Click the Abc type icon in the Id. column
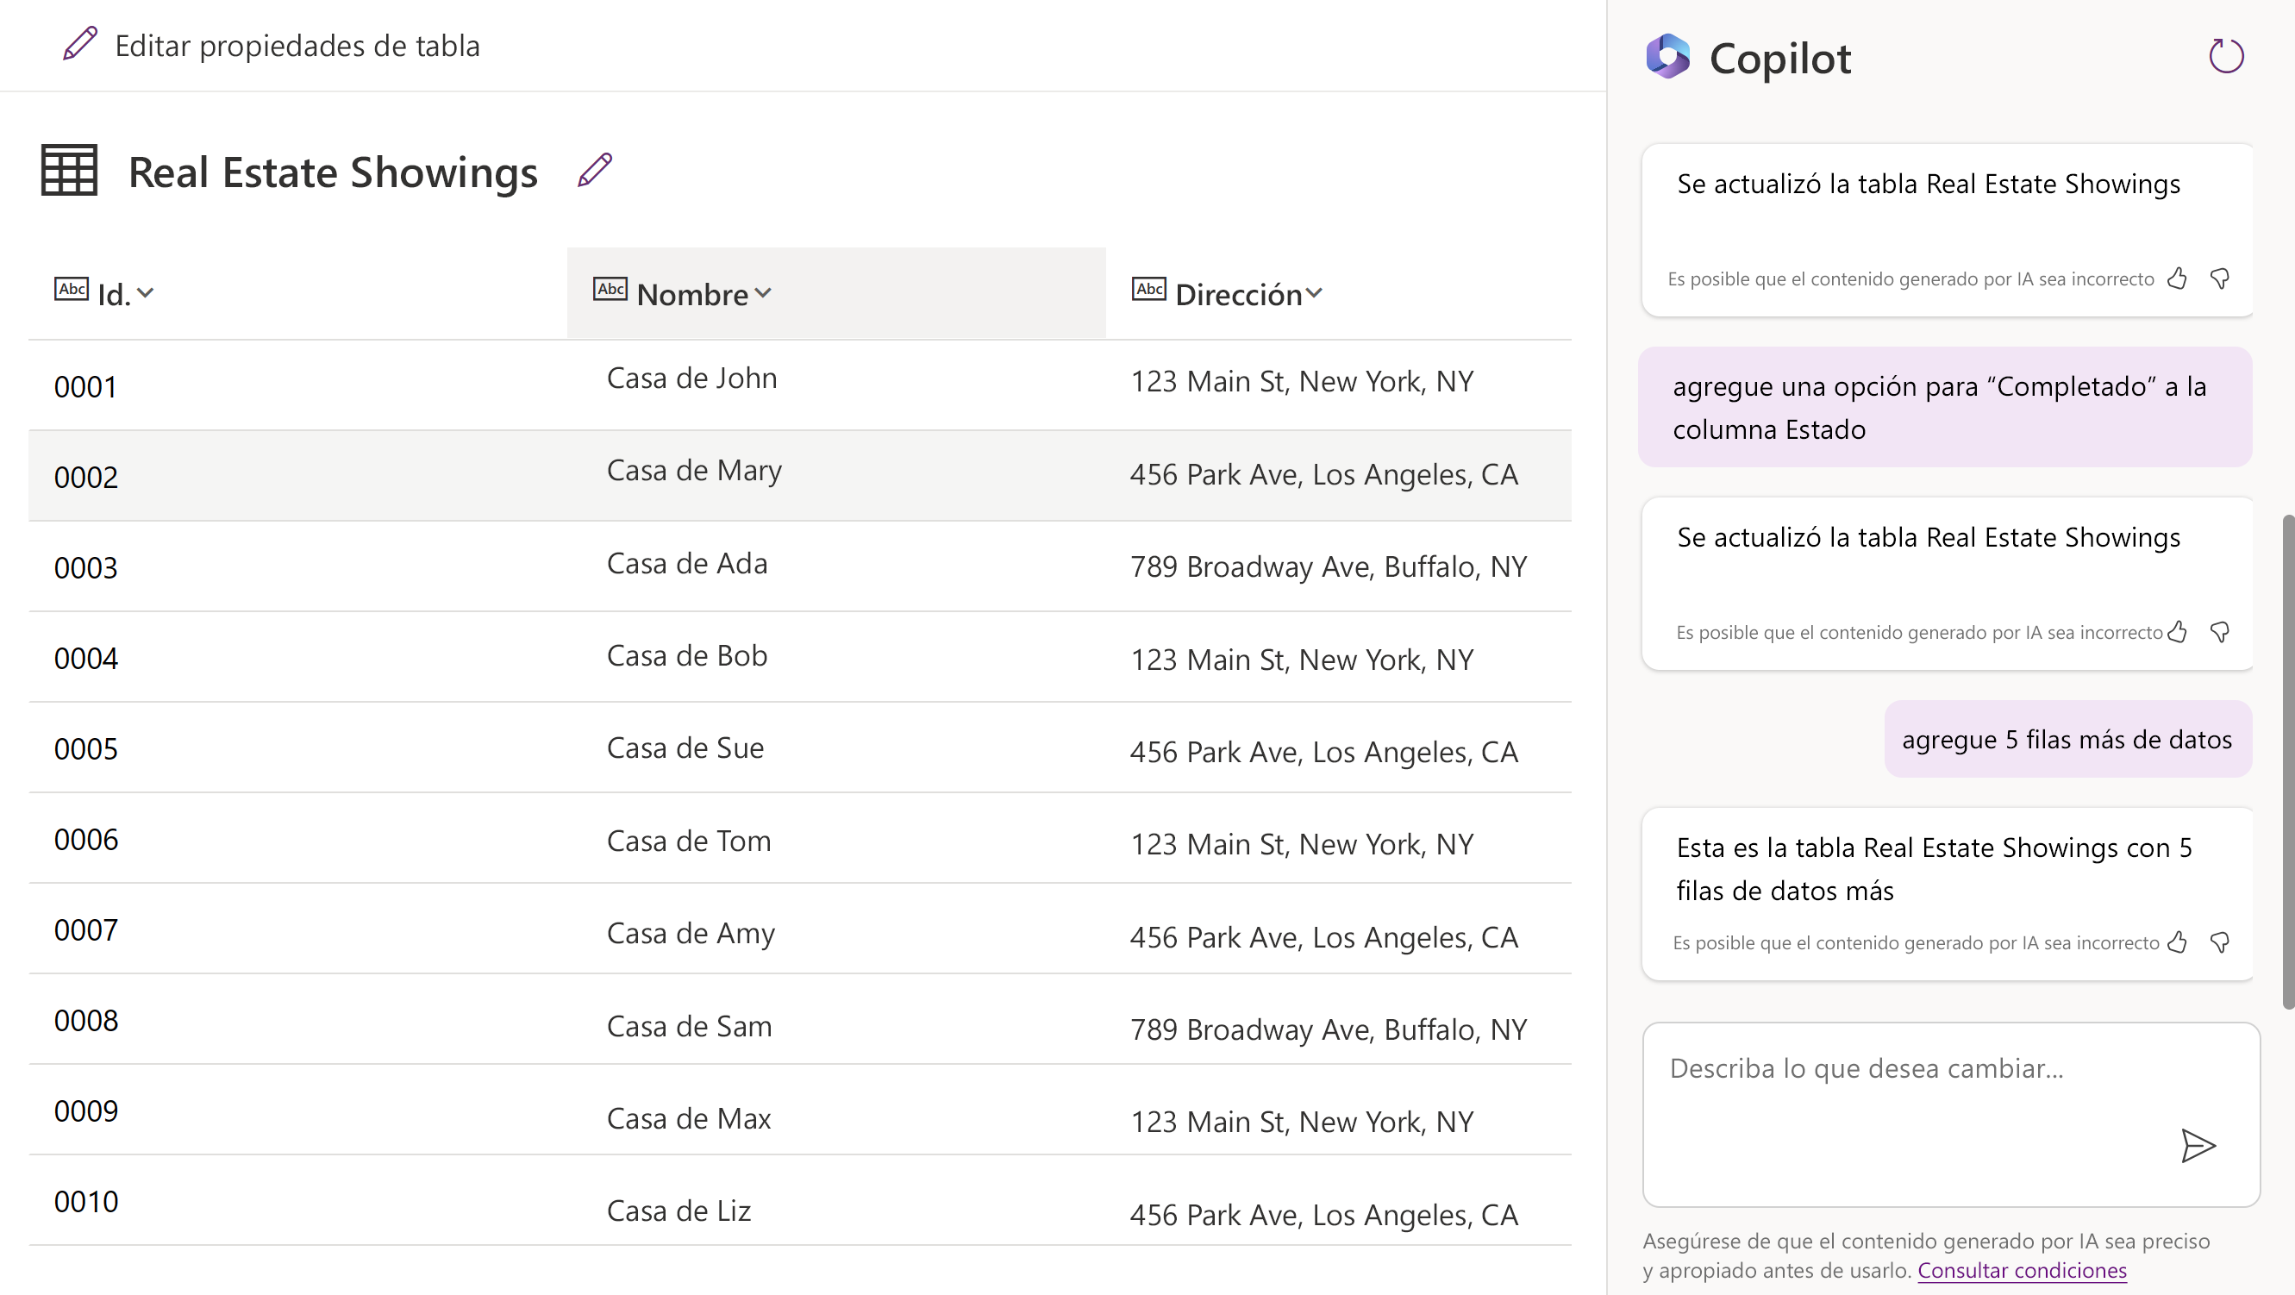Screen dimensions: 2295x1295 tap(72, 289)
